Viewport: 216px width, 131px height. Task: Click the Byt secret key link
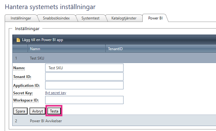coord(56,93)
